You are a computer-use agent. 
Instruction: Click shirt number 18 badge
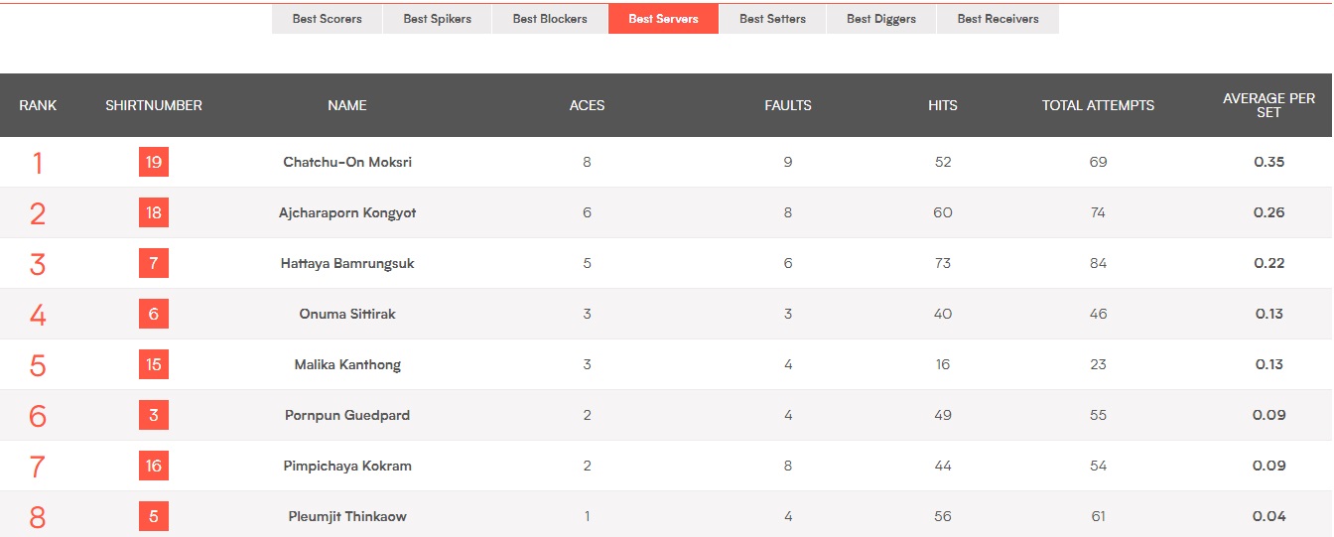pyautogui.click(x=154, y=212)
